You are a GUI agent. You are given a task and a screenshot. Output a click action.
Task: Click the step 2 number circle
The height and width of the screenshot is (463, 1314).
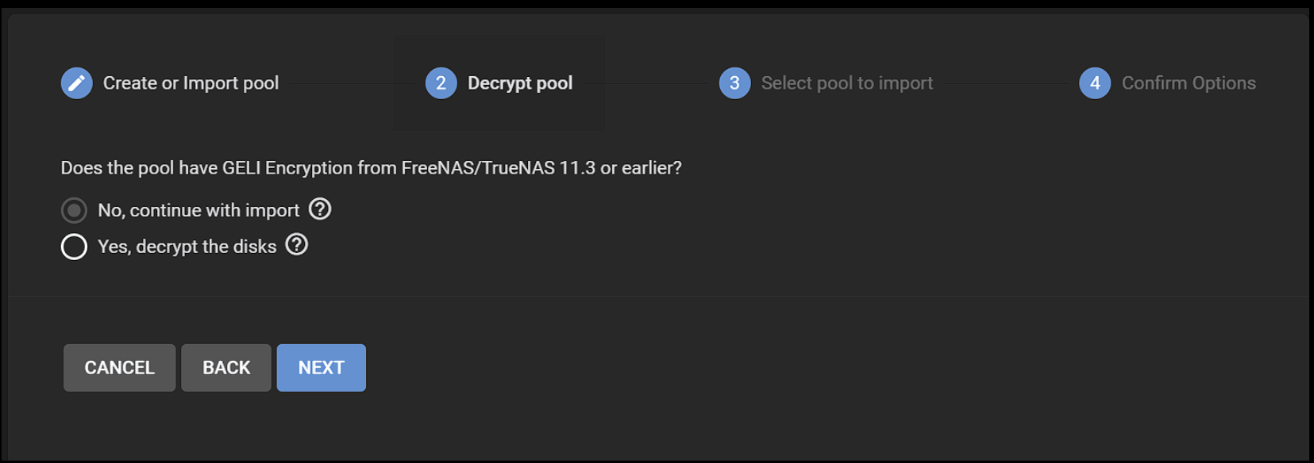tap(441, 83)
